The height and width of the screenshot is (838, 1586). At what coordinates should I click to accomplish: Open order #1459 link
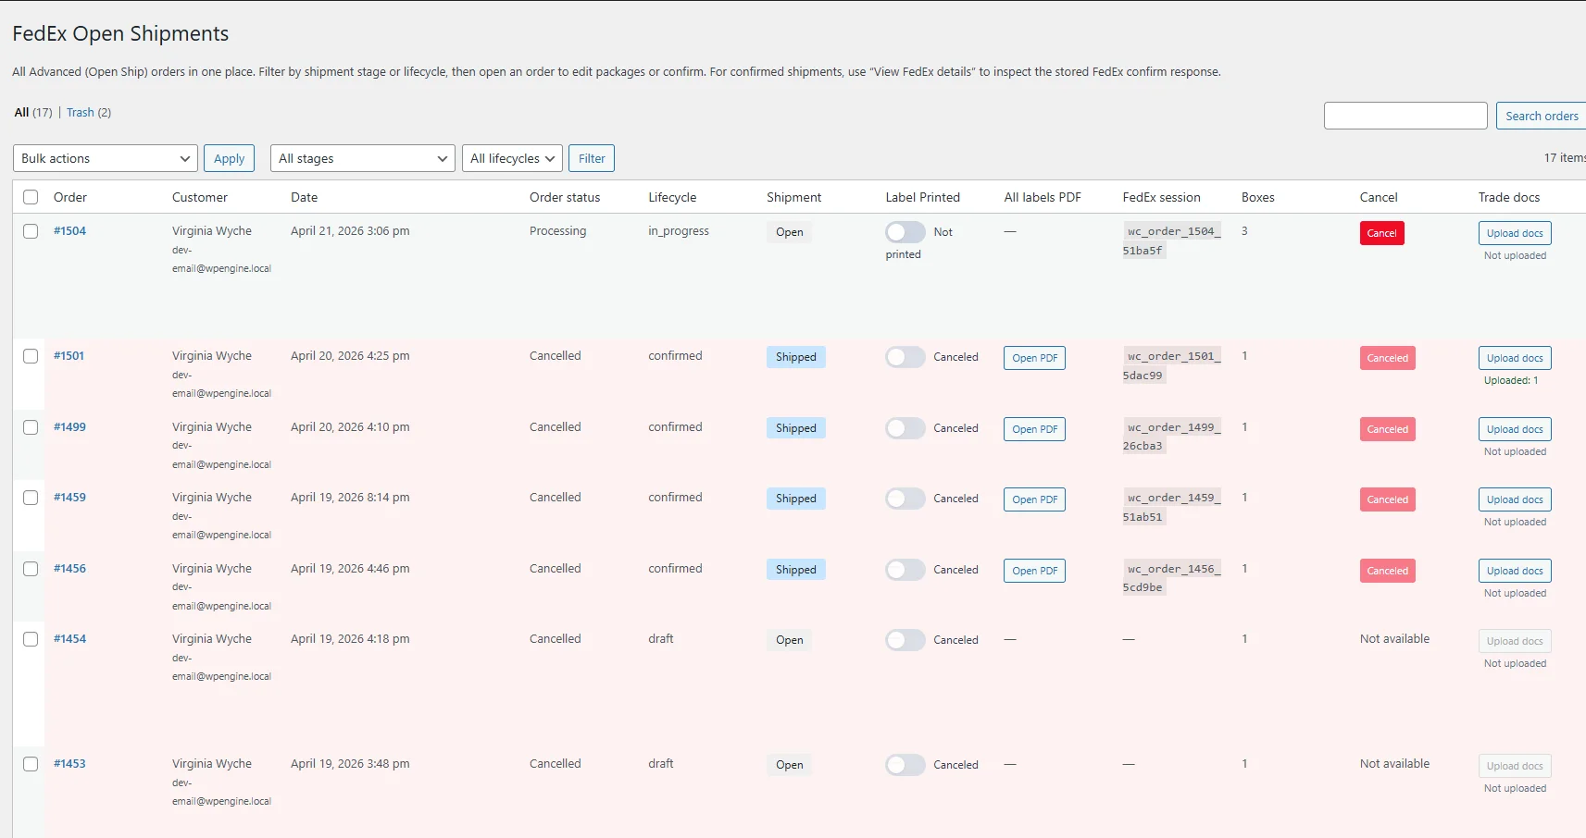coord(69,498)
